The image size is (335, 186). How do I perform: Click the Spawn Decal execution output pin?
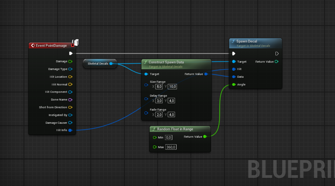(277, 54)
